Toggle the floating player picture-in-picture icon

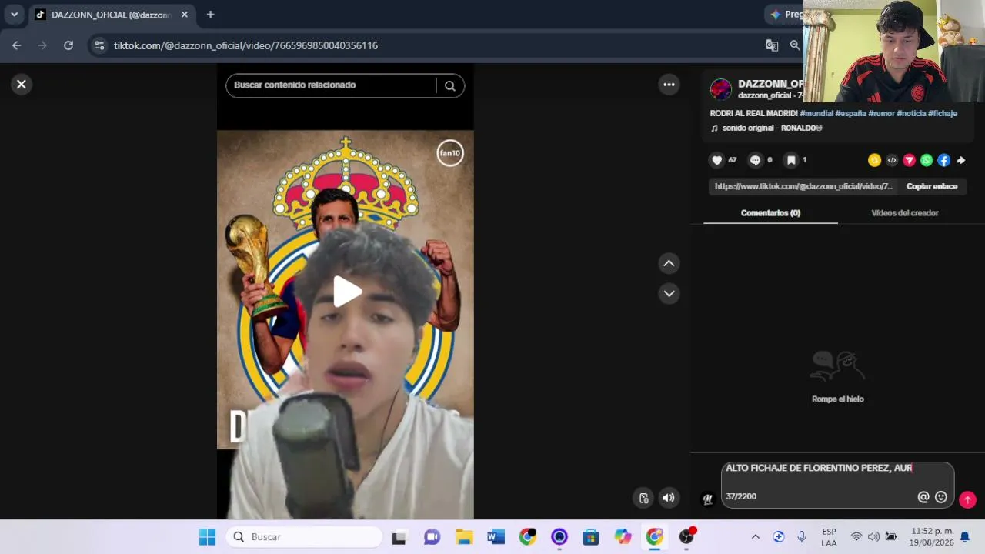[644, 498]
